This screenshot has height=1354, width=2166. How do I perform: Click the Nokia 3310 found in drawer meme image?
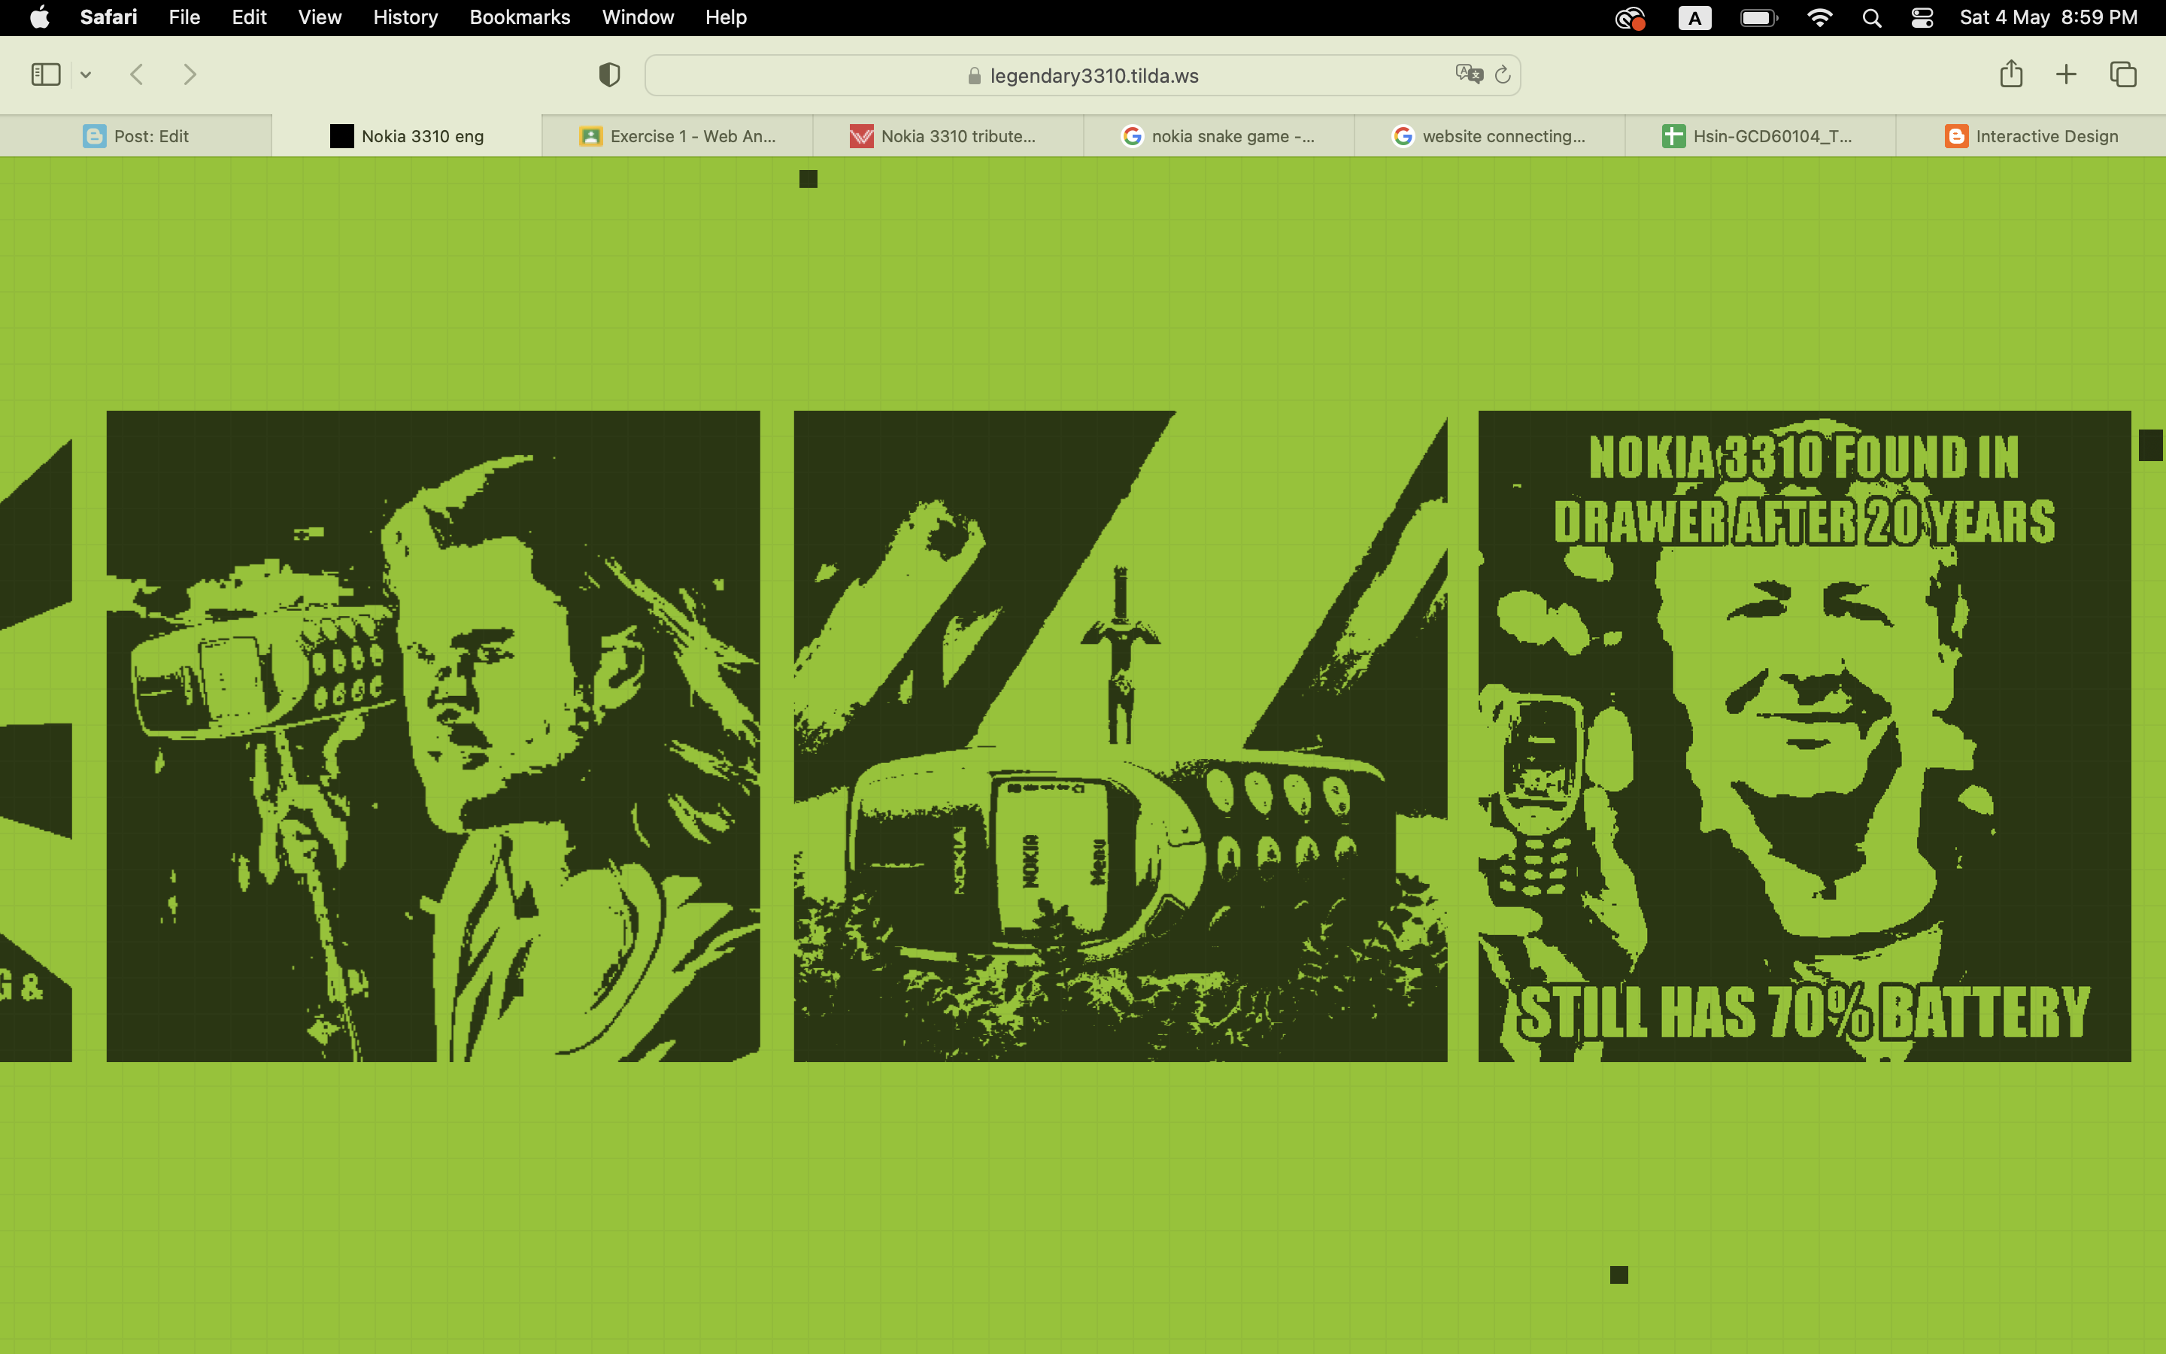coord(1803,736)
